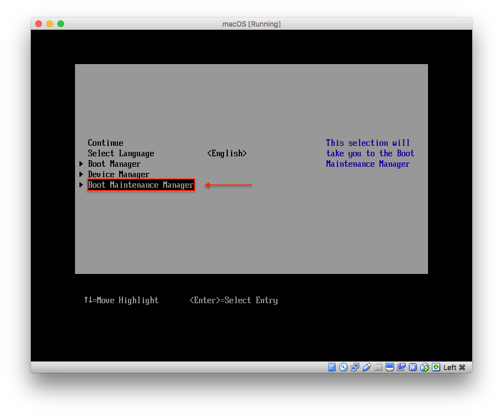Screen dimensions: 503x417
Task: Select the Continue entry
Action: [105, 143]
